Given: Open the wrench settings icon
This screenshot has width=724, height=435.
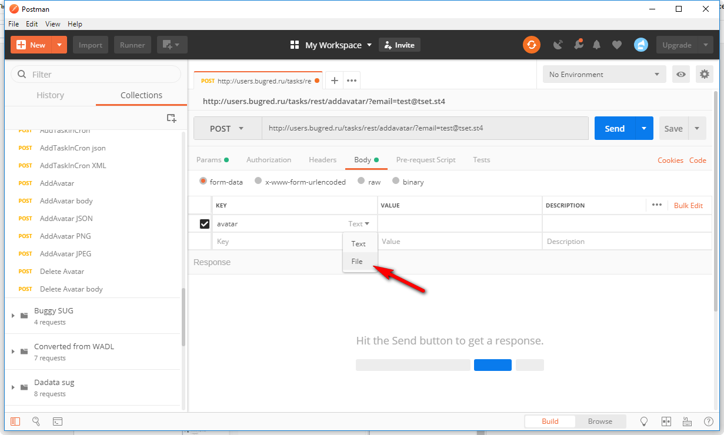Looking at the screenshot, I should (x=579, y=45).
